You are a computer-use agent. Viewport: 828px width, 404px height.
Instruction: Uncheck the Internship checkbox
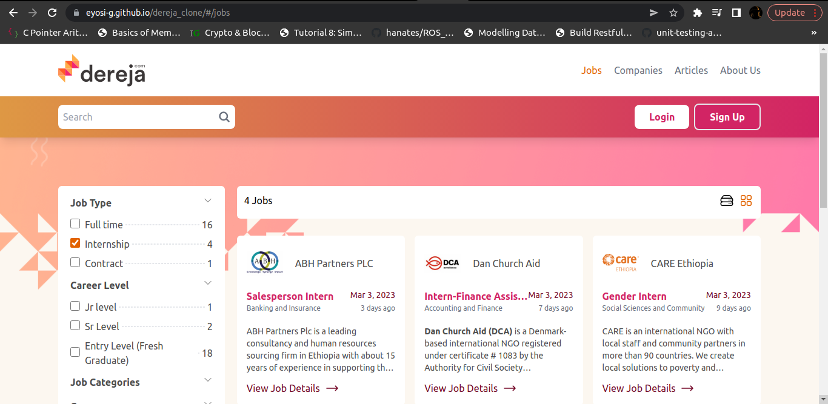[75, 243]
